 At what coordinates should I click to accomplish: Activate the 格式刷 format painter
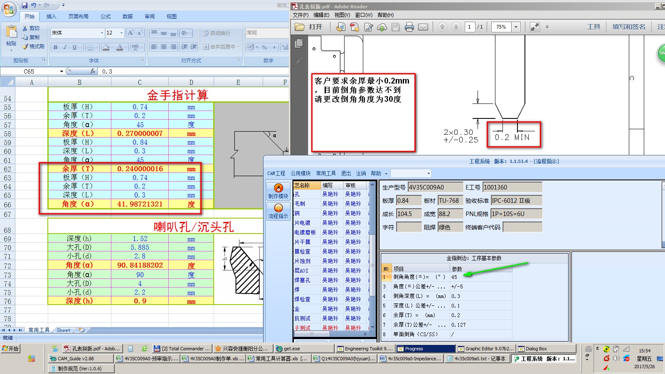33,47
